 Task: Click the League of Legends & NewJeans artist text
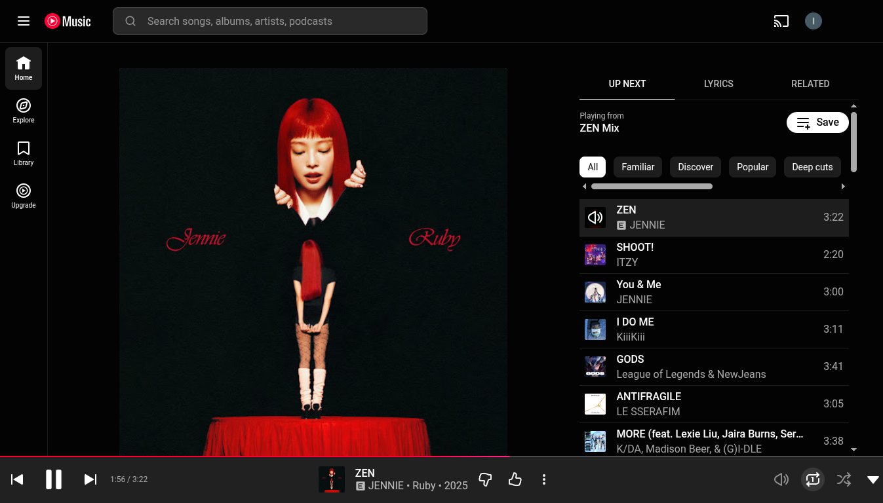691,374
